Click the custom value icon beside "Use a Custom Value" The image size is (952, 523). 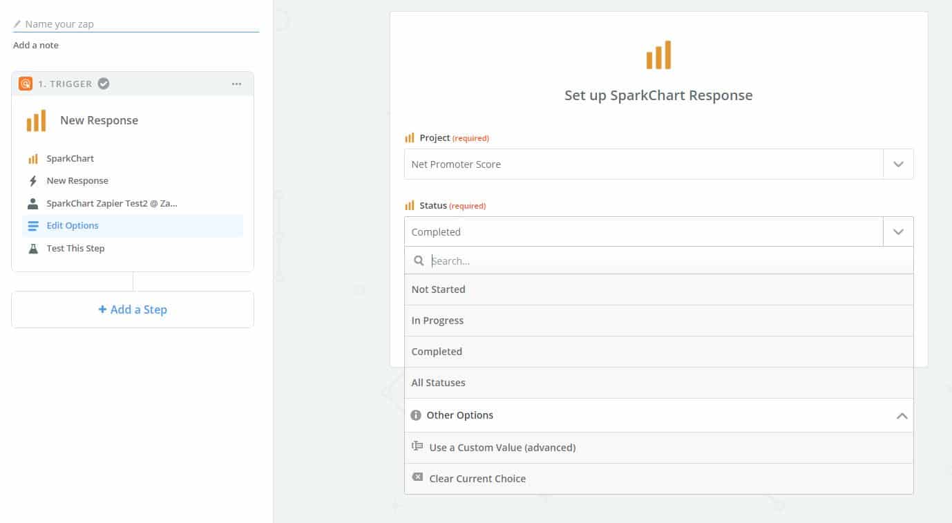coord(417,446)
